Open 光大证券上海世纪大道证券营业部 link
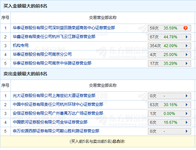196x150 pixels. (x=54, y=96)
